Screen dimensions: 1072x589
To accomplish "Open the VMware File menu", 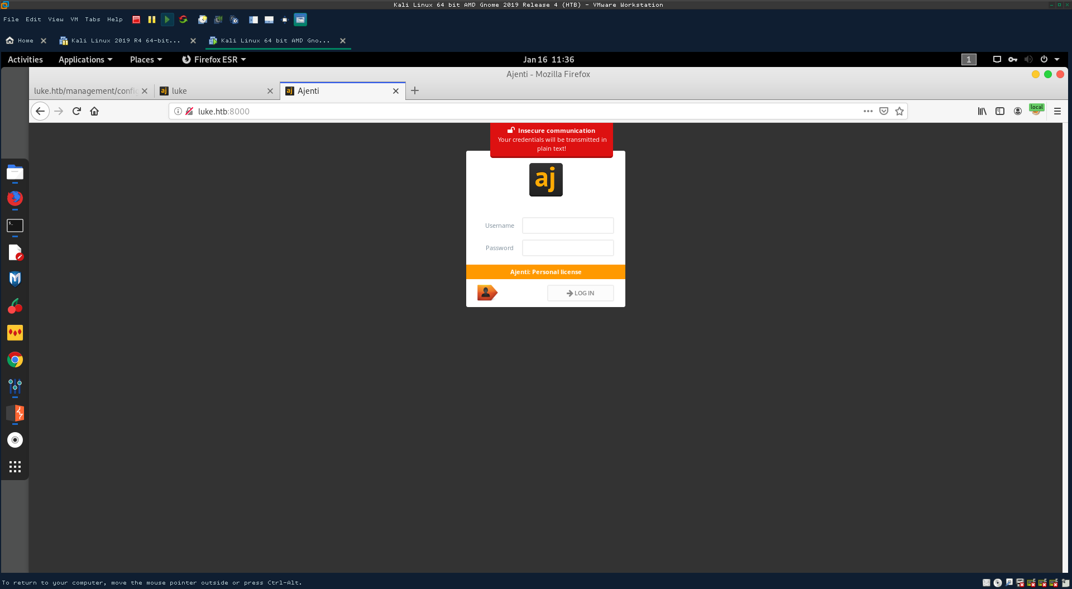I will (11, 20).
